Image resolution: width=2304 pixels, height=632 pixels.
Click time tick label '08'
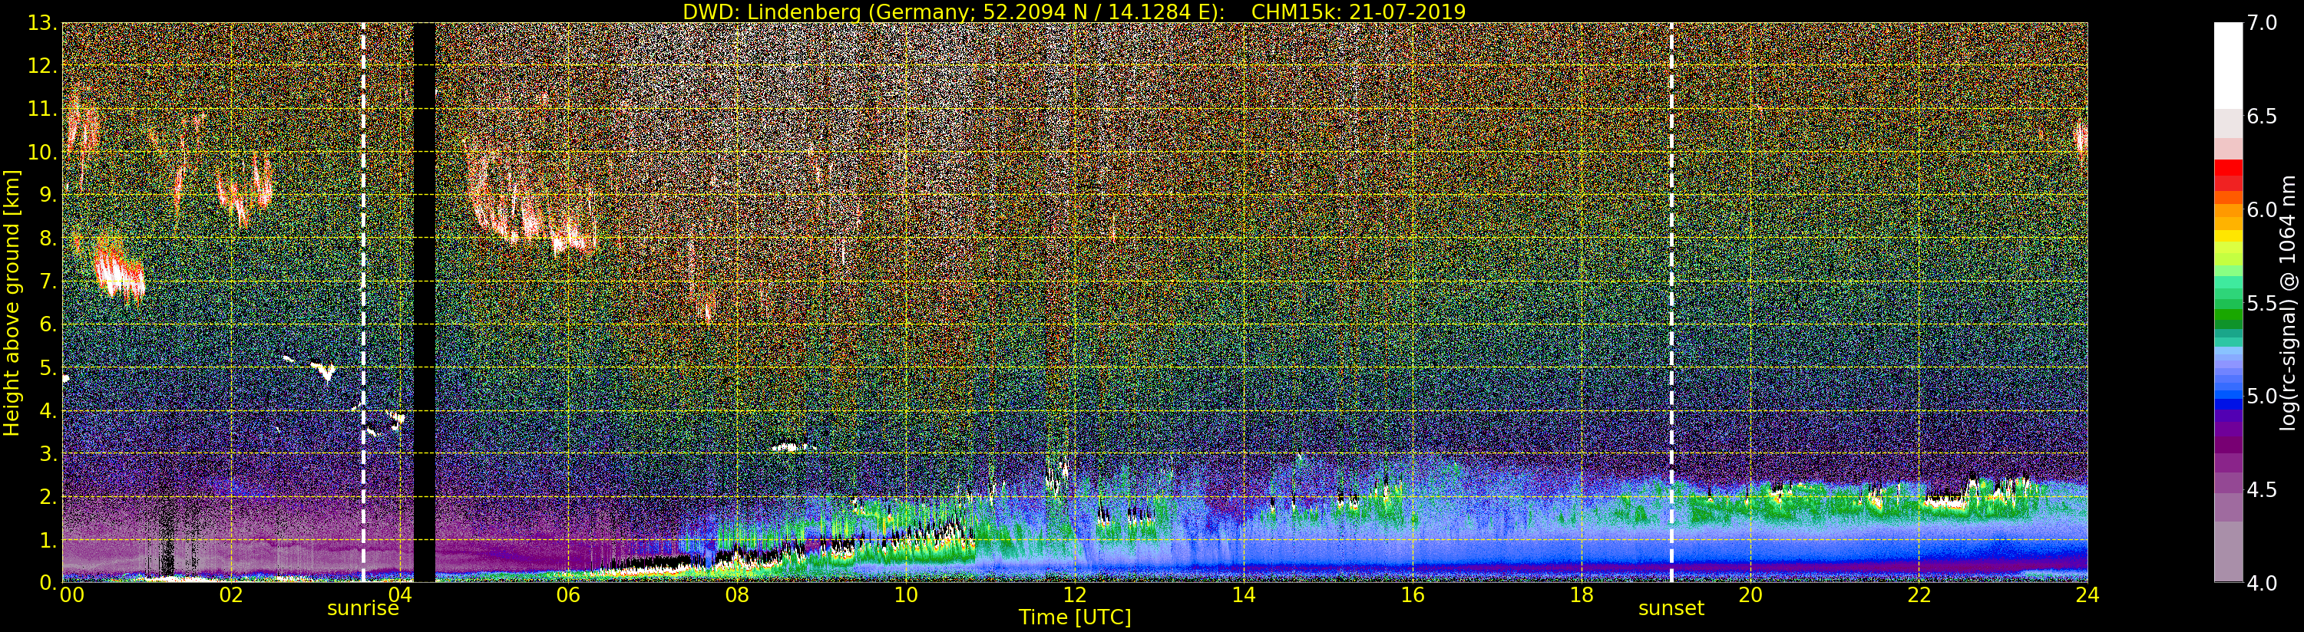click(x=737, y=594)
